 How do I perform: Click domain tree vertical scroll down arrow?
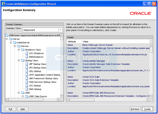(x=62, y=96)
